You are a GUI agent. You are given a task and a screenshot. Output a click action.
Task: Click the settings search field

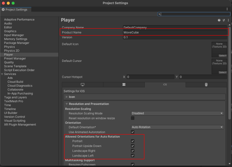[x=194, y=14]
